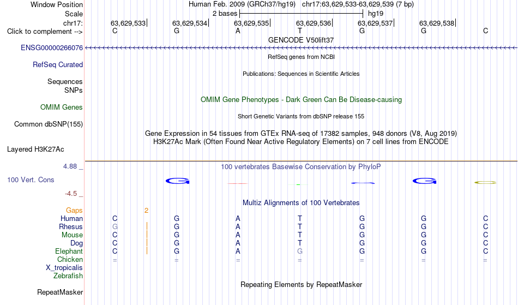Click the ENSG00000266076 gene arrow line
The width and height of the screenshot is (518, 305).
[301, 48]
